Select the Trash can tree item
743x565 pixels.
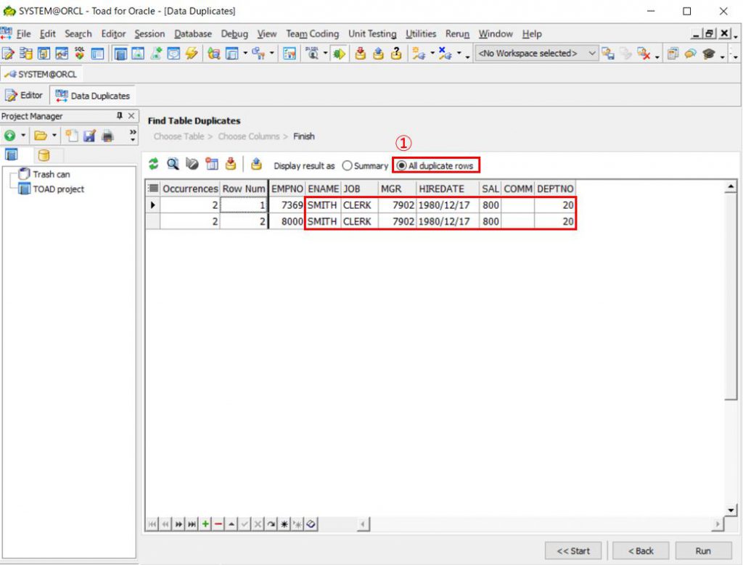pyautogui.click(x=44, y=174)
